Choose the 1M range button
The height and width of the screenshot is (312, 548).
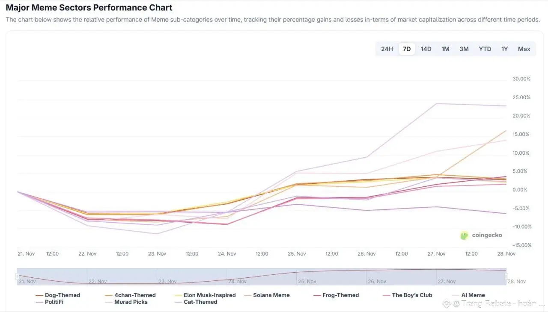coord(445,49)
